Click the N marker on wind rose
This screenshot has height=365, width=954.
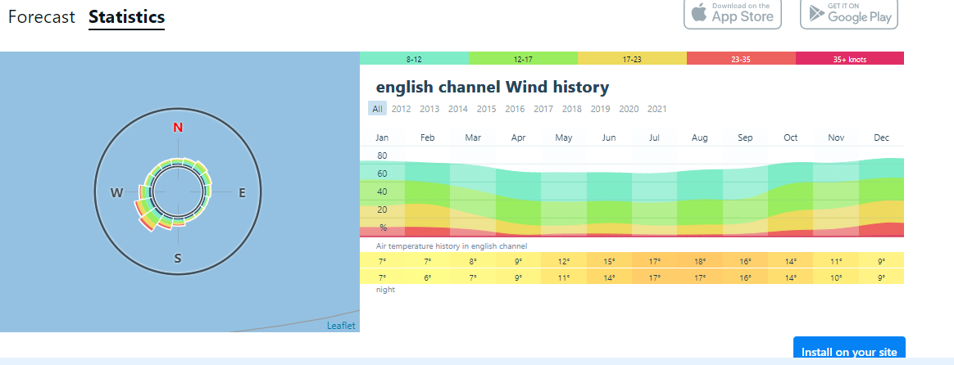tap(178, 127)
